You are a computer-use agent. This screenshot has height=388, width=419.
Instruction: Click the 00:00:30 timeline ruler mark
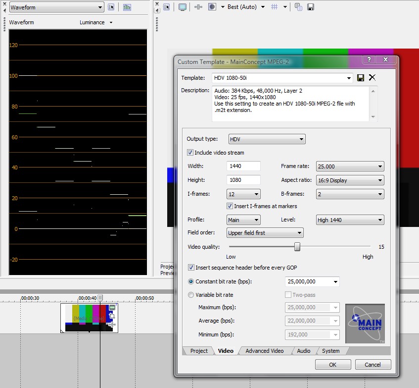(x=30, y=298)
